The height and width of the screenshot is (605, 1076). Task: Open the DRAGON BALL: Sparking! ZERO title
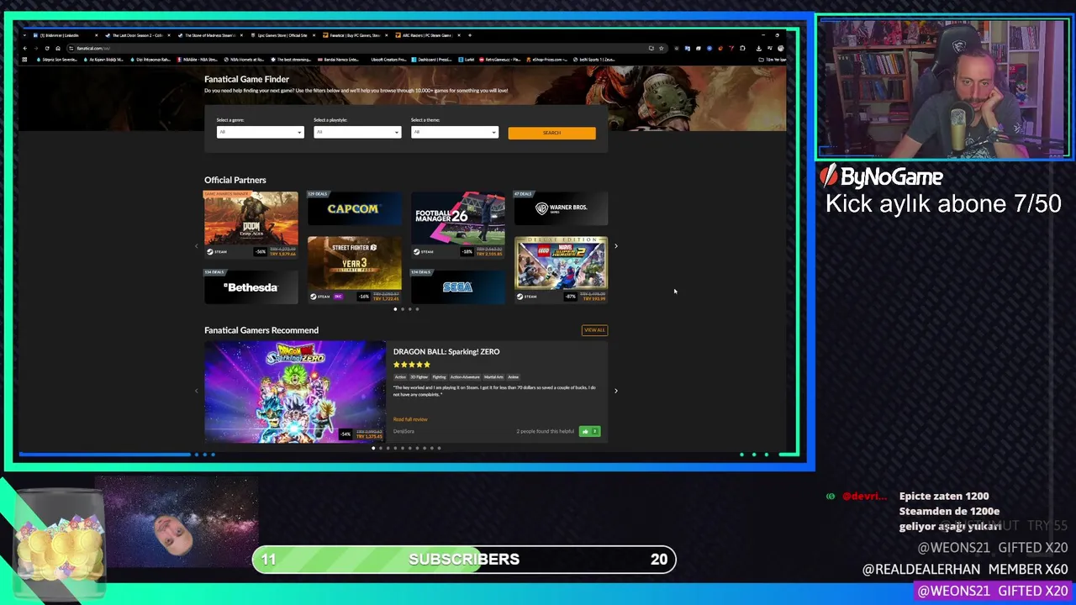coord(446,352)
